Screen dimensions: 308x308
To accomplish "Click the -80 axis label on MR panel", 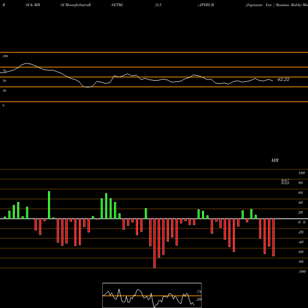I will (x=301, y=262).
